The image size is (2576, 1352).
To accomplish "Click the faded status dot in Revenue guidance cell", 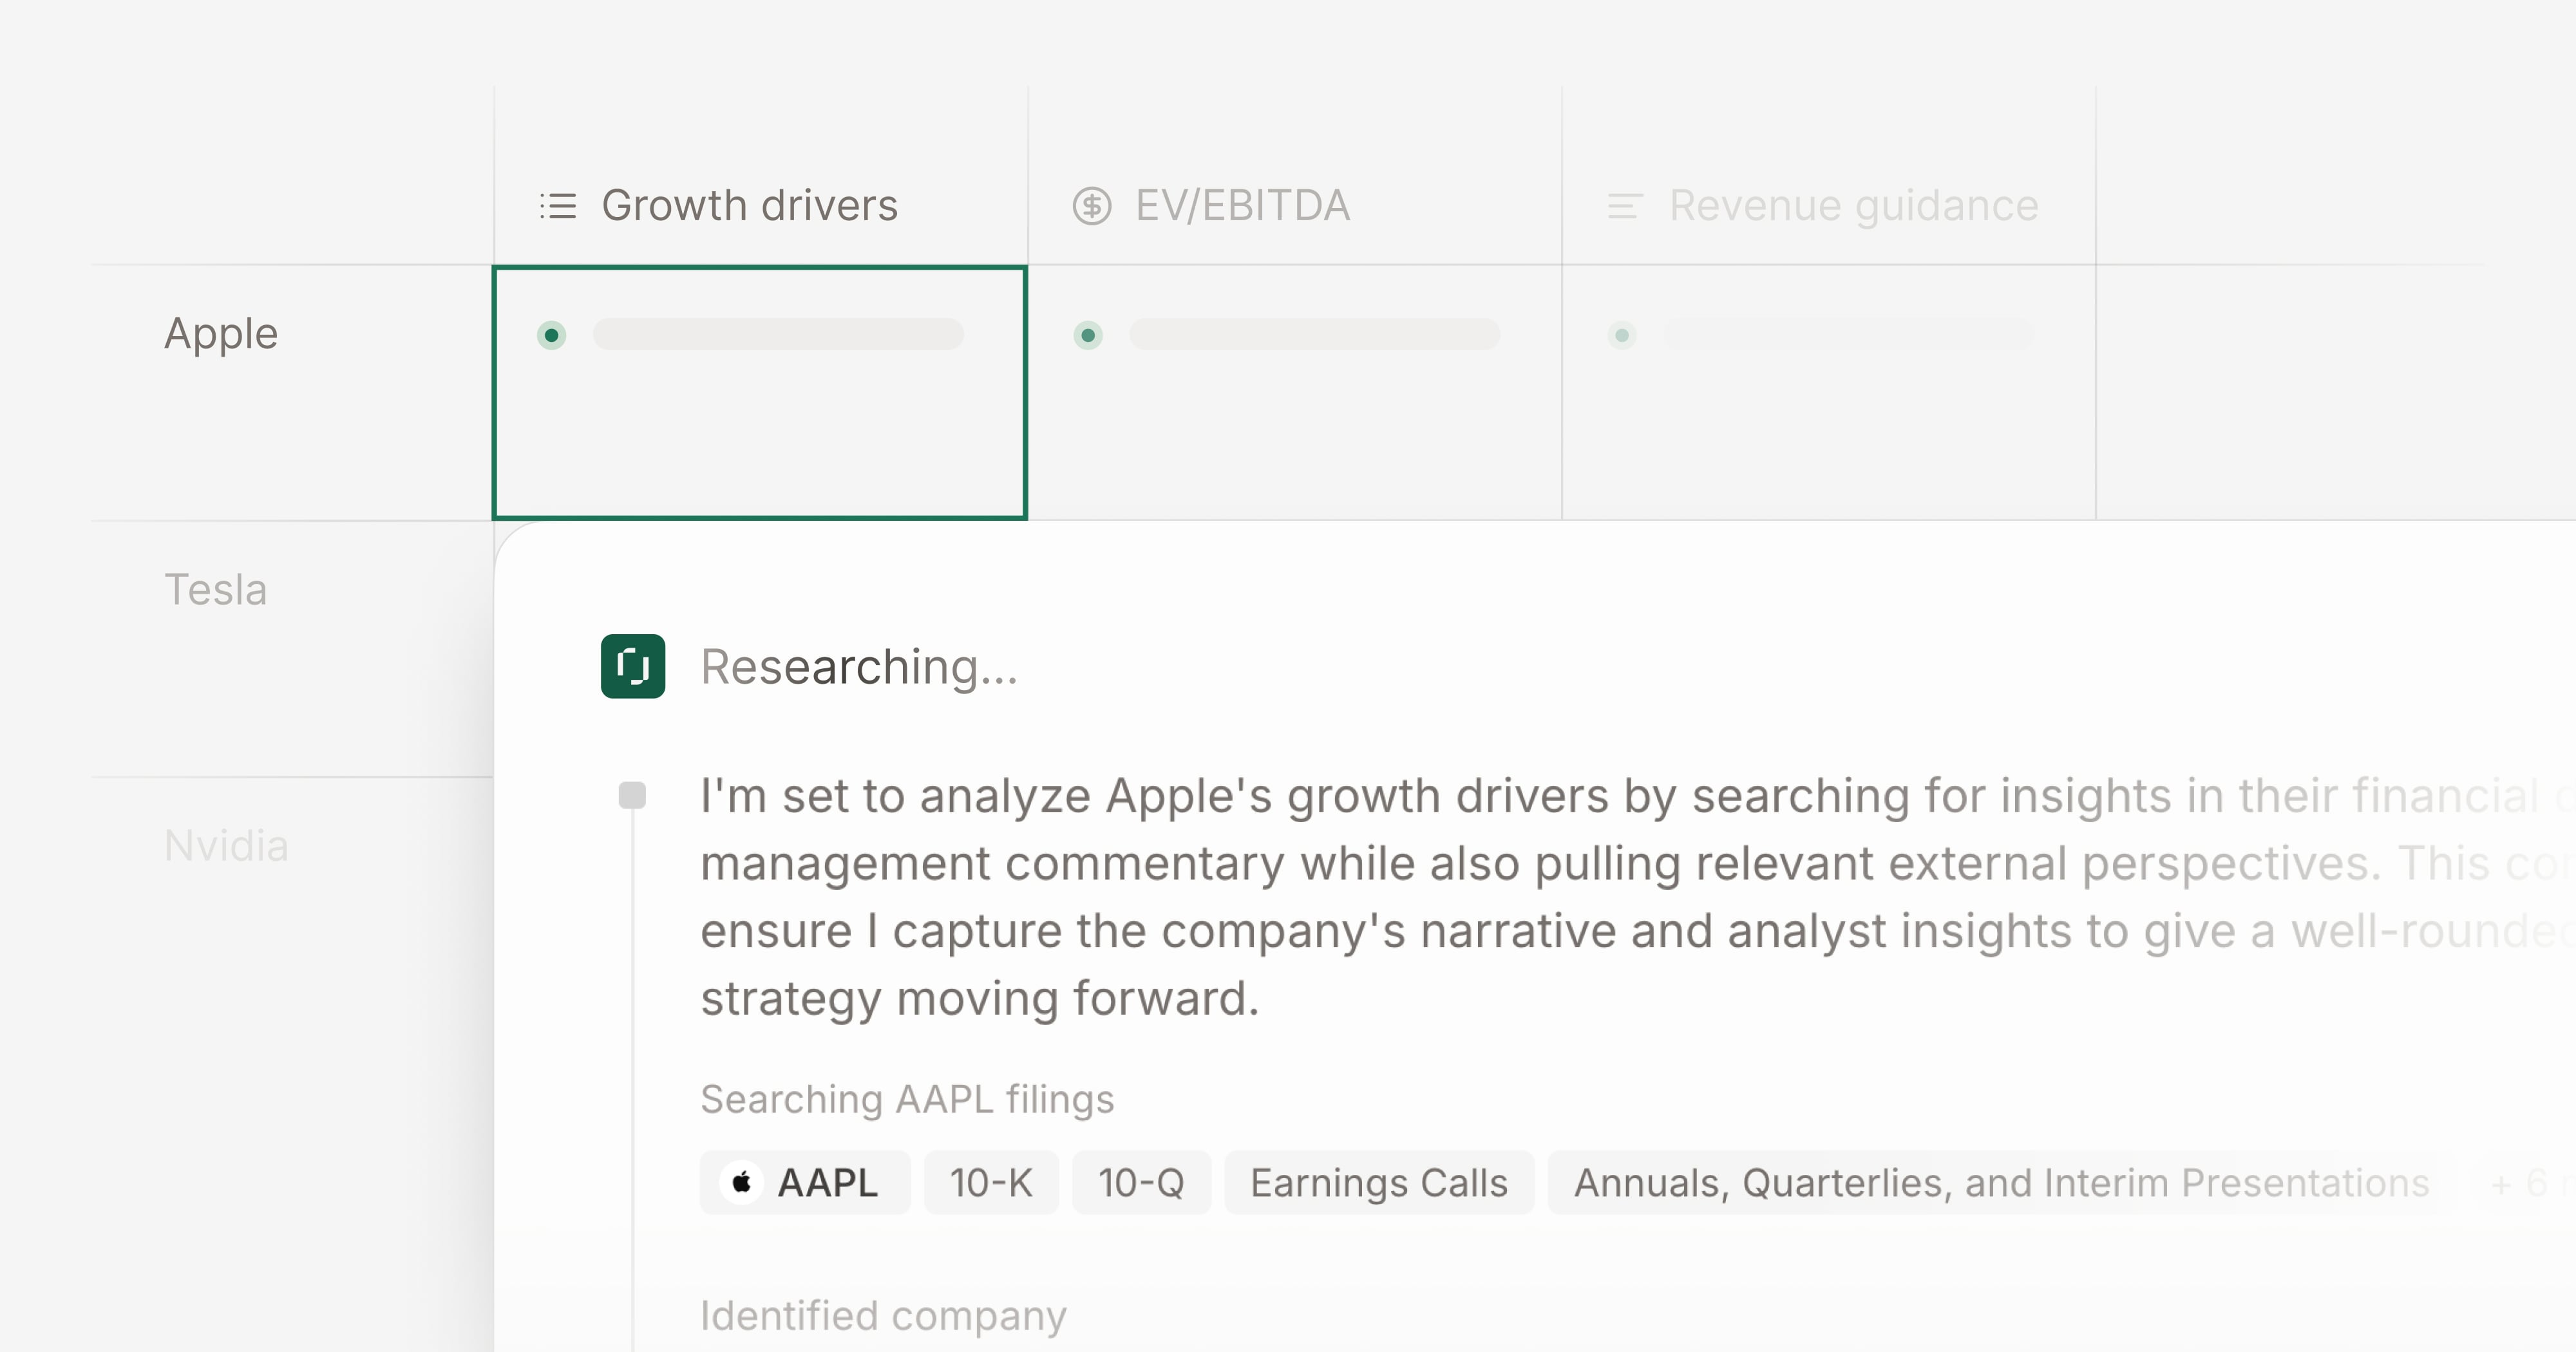I will click(x=1622, y=335).
